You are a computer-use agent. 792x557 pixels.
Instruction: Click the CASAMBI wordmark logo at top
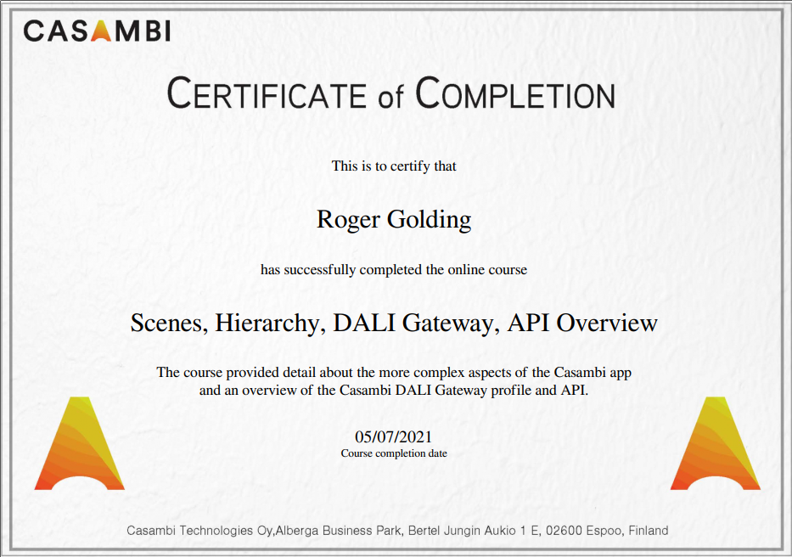coord(97,32)
